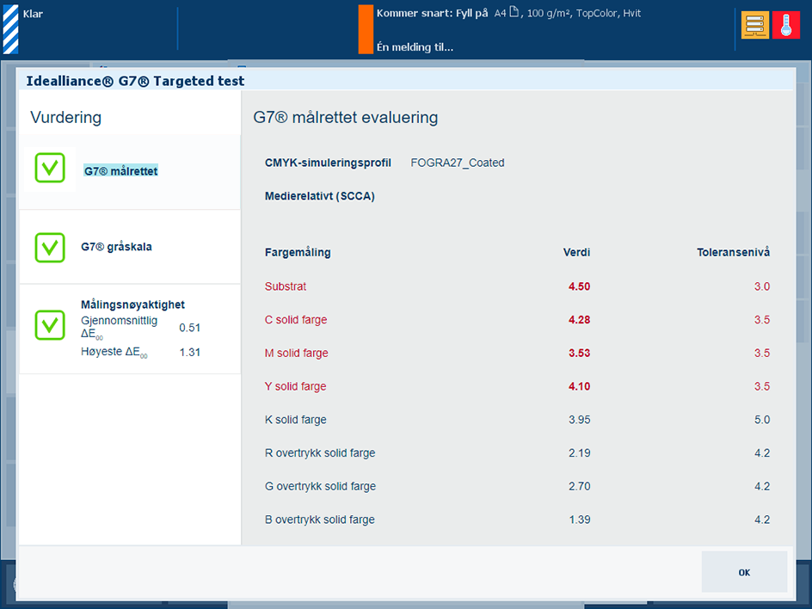Click green checkmark beside Målingsnøyaktighet

50,325
